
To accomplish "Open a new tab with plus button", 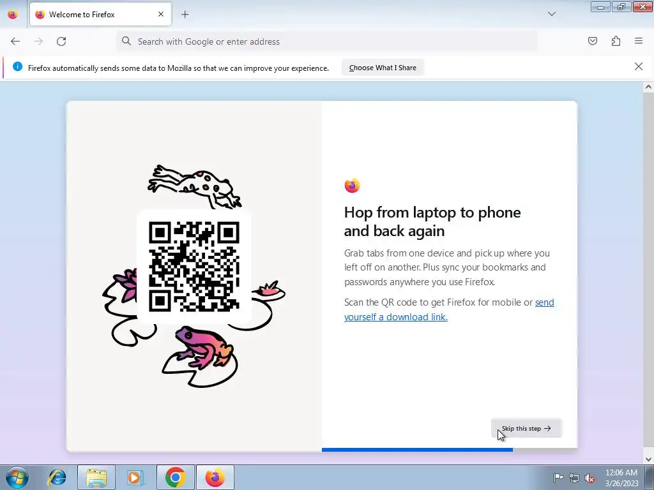I will (x=185, y=15).
